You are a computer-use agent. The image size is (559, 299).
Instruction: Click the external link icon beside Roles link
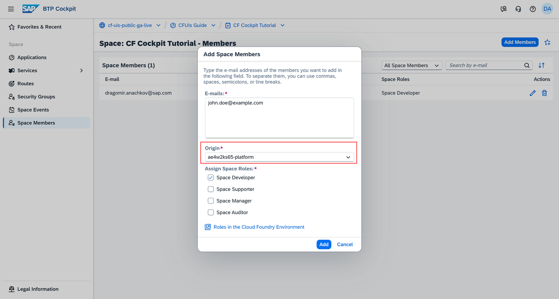(208, 227)
